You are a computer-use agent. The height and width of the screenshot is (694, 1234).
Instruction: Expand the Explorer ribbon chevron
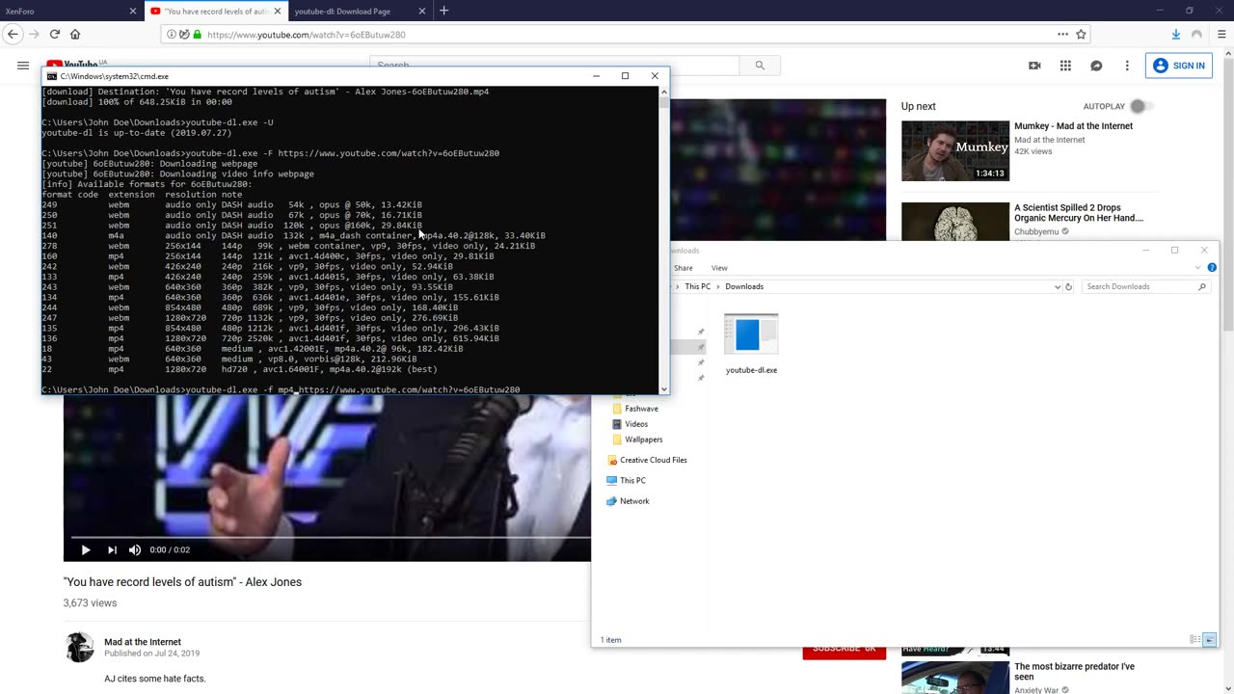pos(1198,268)
